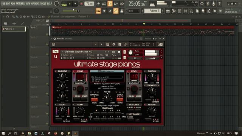Image resolution: width=242 pixels, height=136 pixels.
Task: Open the FILE menu
Action: pyautogui.click(x=3, y=3)
